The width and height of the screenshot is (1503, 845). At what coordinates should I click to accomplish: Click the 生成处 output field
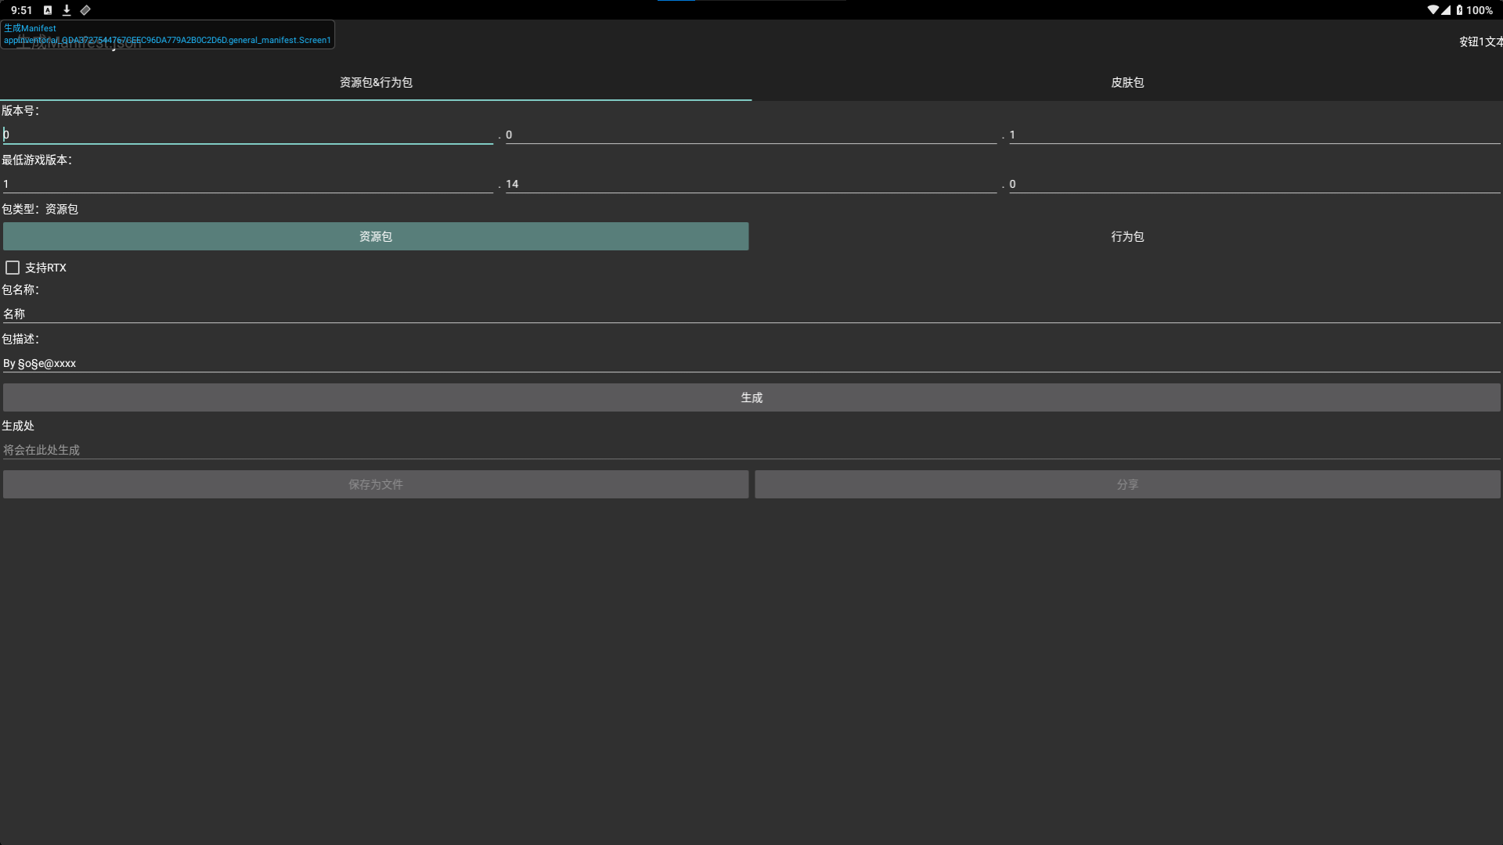click(x=751, y=450)
